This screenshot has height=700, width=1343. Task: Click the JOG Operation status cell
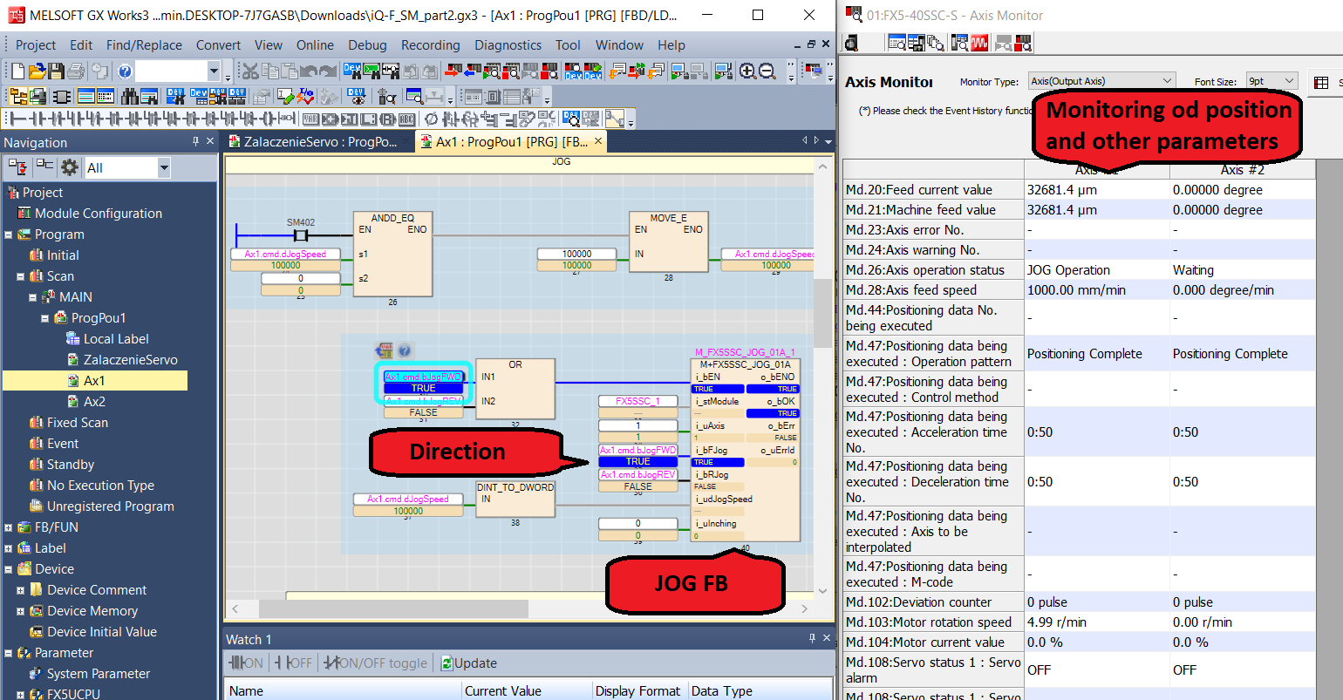[1097, 270]
